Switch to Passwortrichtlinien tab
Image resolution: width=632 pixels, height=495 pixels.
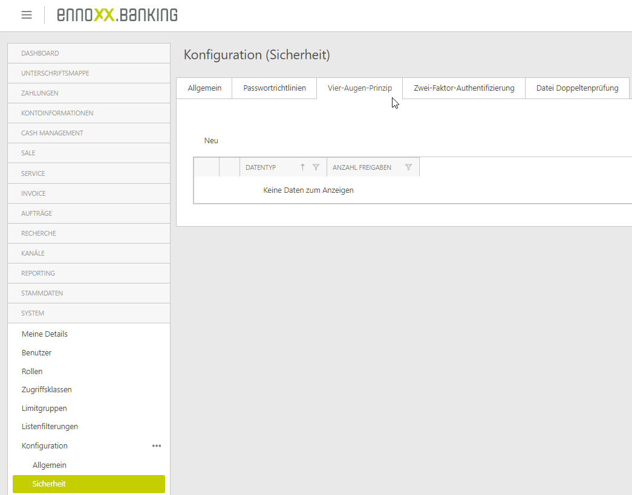pyautogui.click(x=275, y=88)
